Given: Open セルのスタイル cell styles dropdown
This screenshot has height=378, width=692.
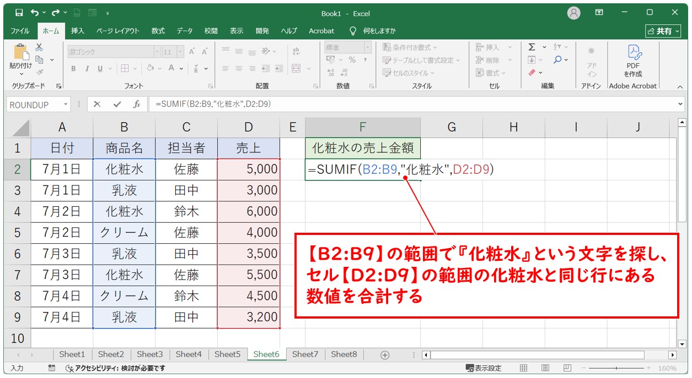Looking at the screenshot, I should [409, 73].
